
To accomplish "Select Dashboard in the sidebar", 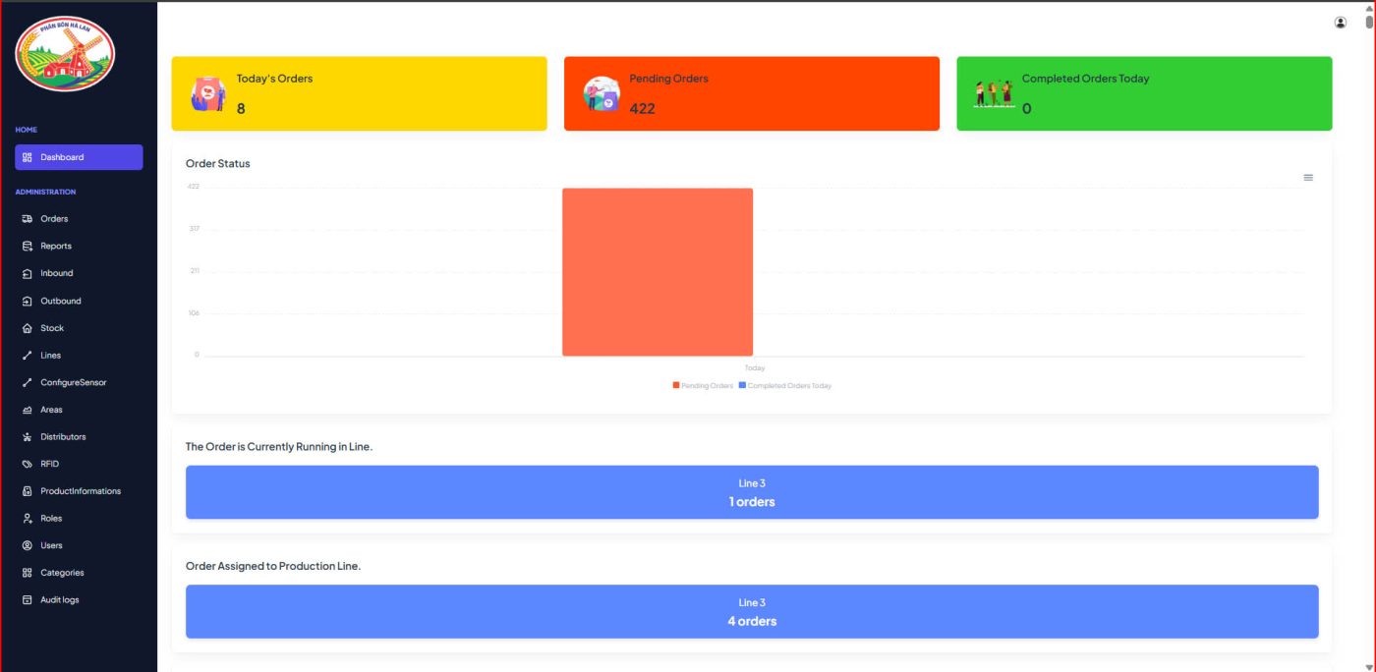I will pyautogui.click(x=79, y=157).
